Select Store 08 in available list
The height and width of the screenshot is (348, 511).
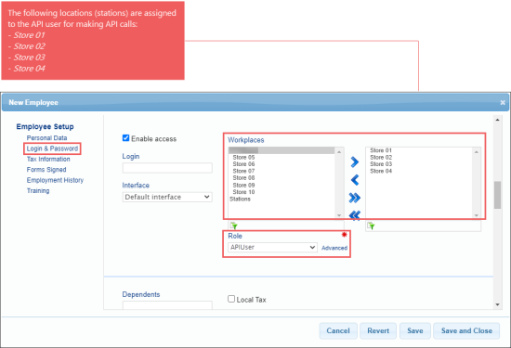click(243, 178)
